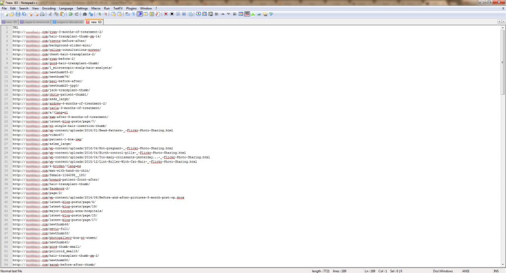This screenshot has height=273, width=506.
Task: Stop macro recording with the Stop icon
Action: 171,14
